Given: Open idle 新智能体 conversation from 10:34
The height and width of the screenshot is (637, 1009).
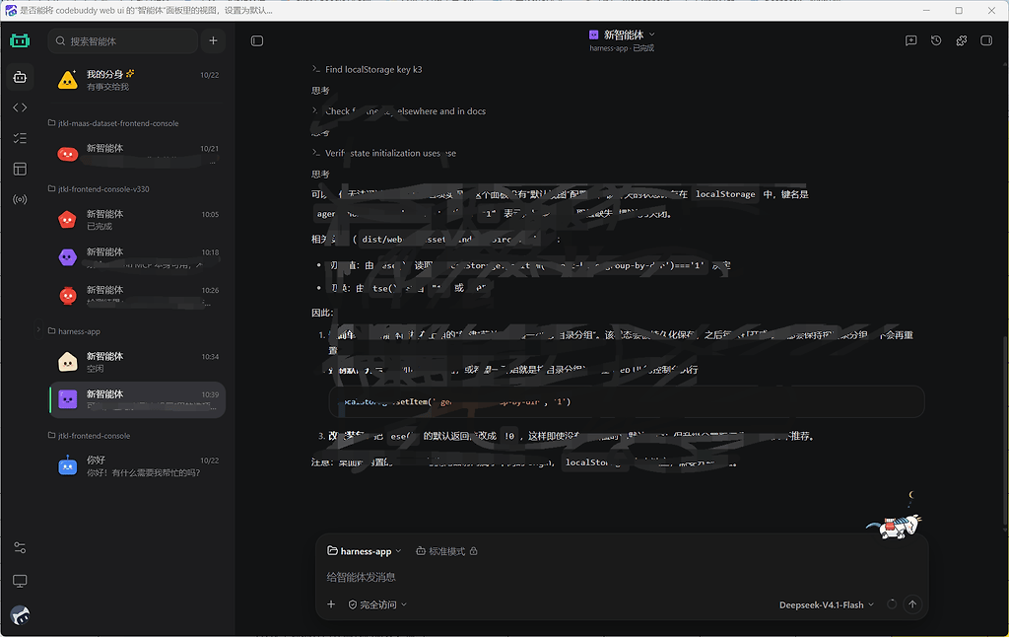Looking at the screenshot, I should (137, 361).
